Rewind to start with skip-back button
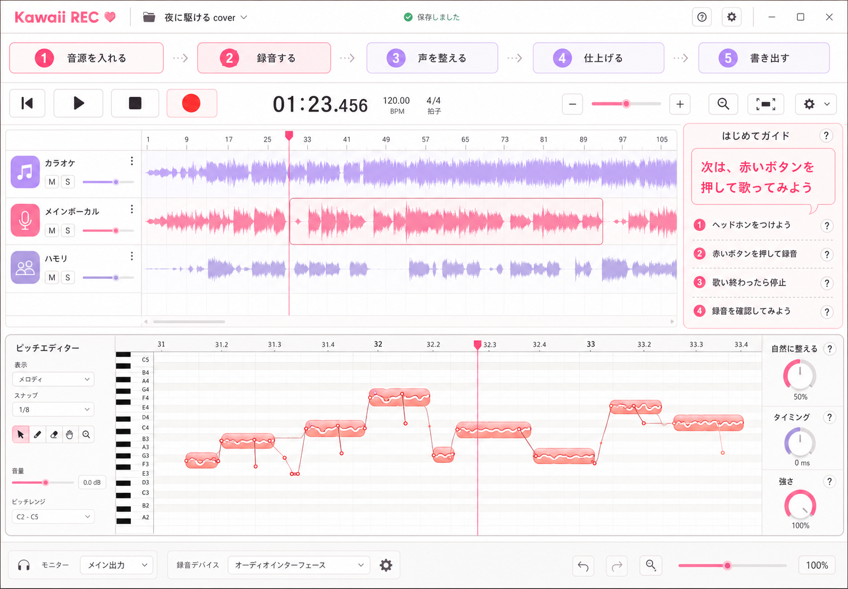The width and height of the screenshot is (848, 589). (x=28, y=104)
